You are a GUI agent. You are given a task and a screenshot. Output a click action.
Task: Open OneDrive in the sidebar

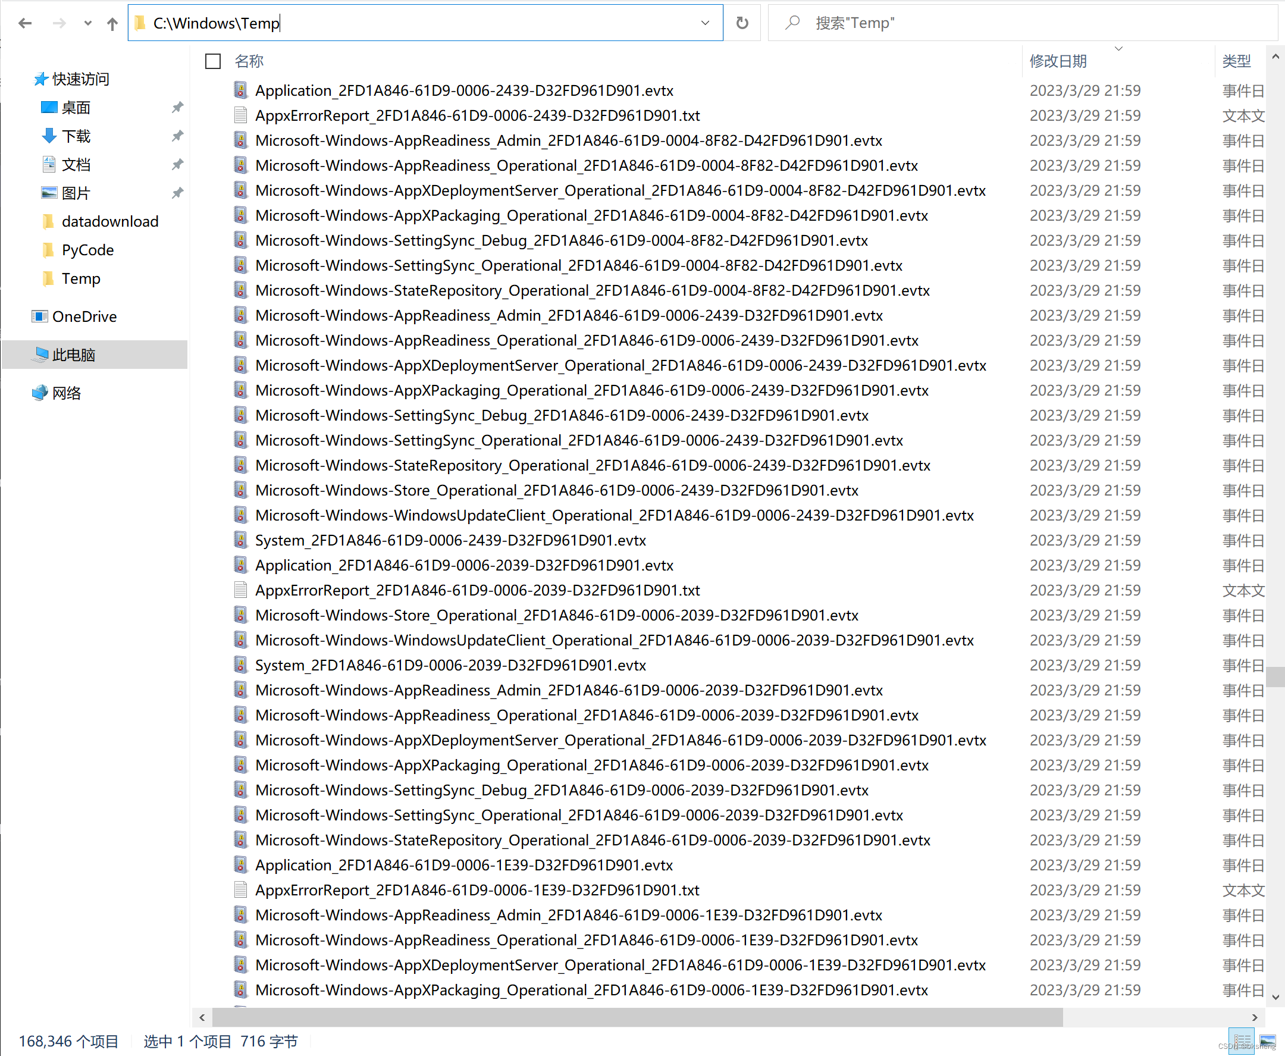tap(84, 317)
